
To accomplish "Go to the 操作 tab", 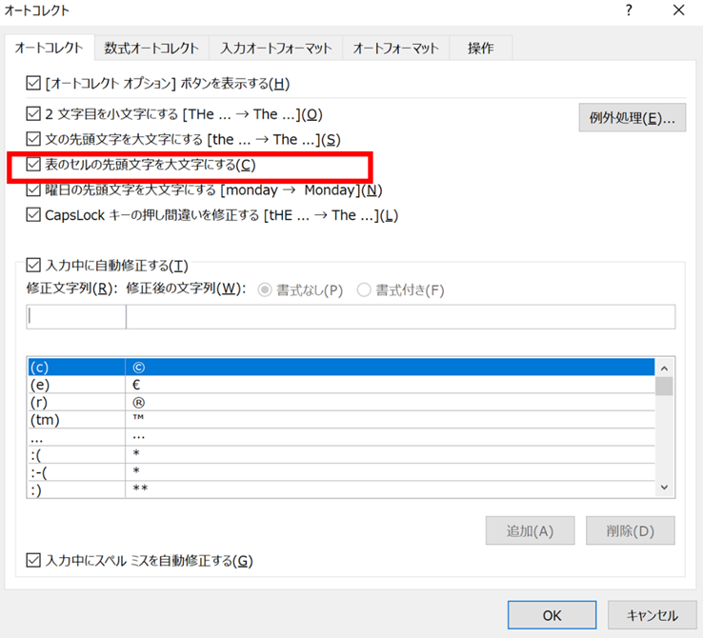I will pyautogui.click(x=480, y=48).
